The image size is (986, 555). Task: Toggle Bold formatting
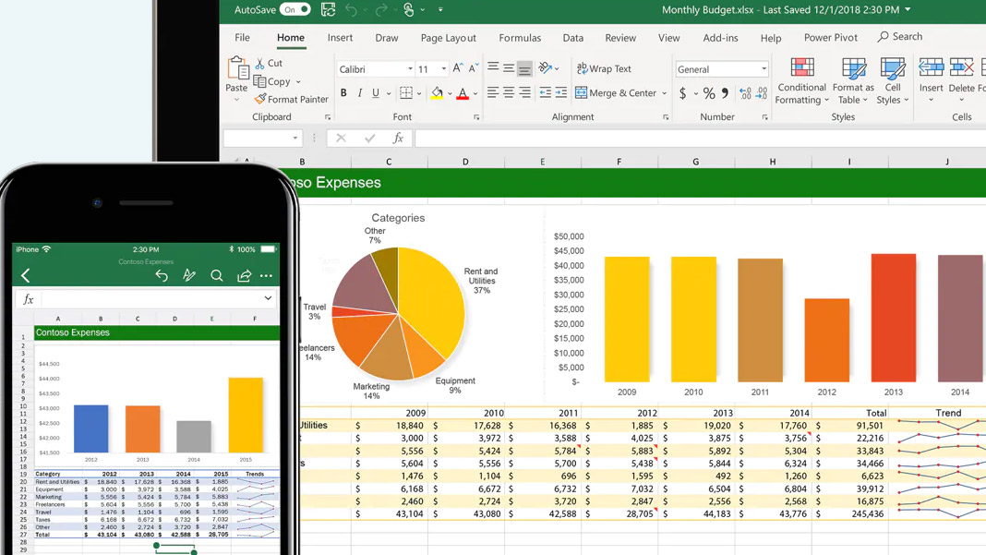(343, 93)
